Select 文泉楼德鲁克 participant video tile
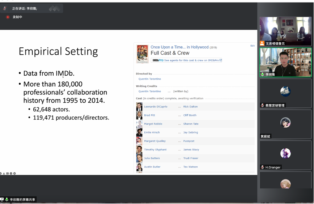The height and width of the screenshot is (204, 314). (285, 31)
